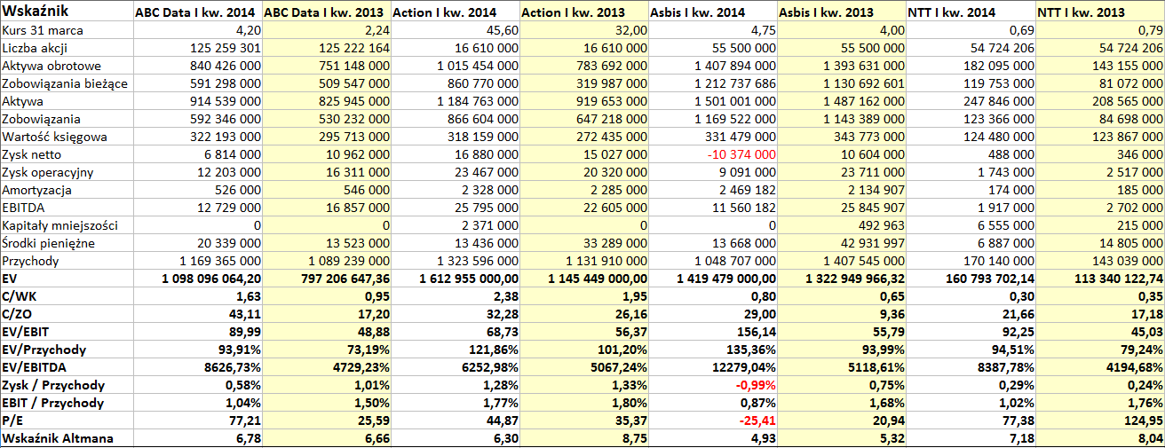Select the C/ZO cell 43,11
Image resolution: width=1165 pixels, height=448 pixels.
[x=196, y=314]
